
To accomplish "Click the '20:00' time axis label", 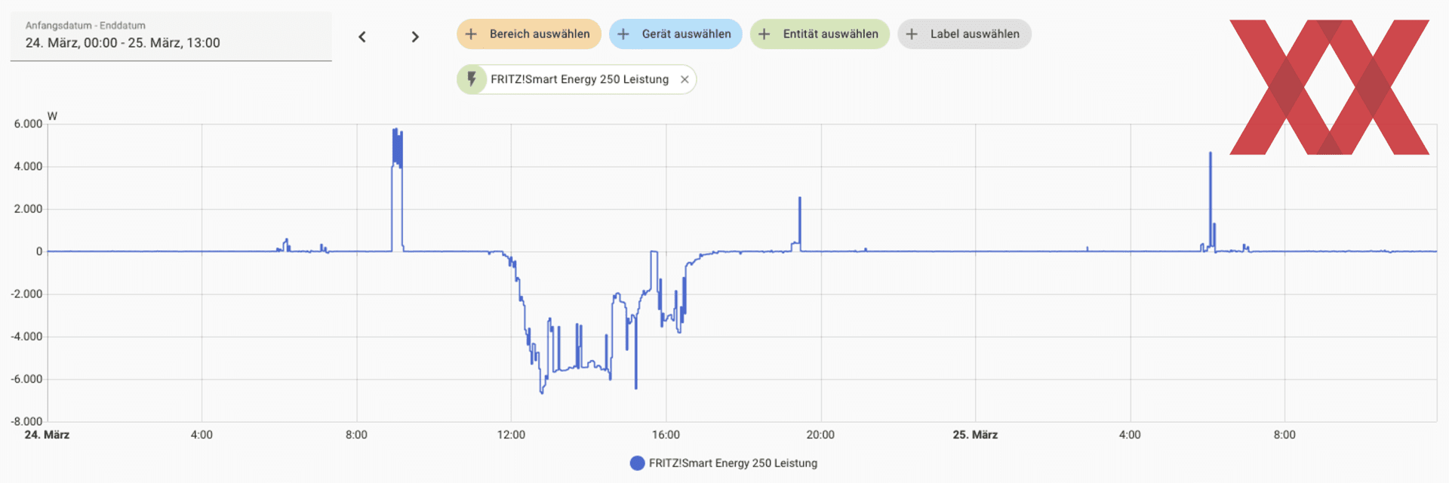I will point(820,435).
